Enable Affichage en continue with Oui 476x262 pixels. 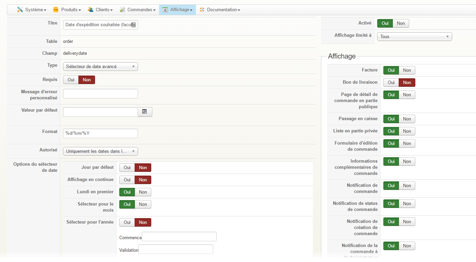[127, 180]
